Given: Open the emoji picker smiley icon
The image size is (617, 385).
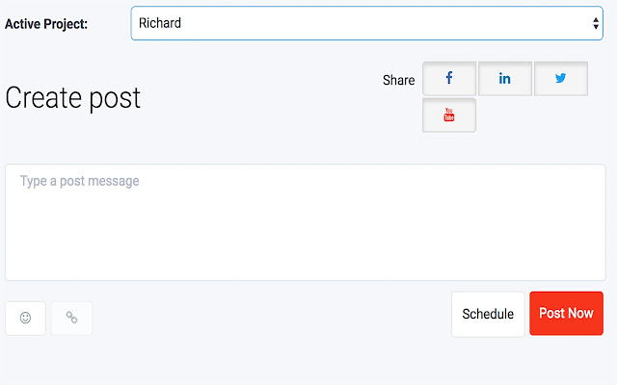Looking at the screenshot, I should 26,318.
